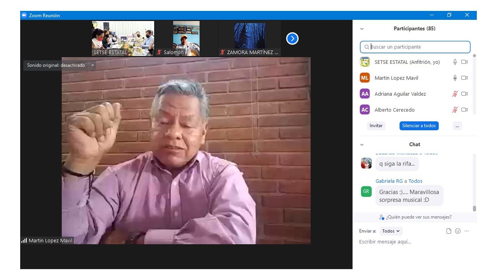Expand the Sonido original dropdown arrow
This screenshot has height=280, width=497.
[92, 65]
